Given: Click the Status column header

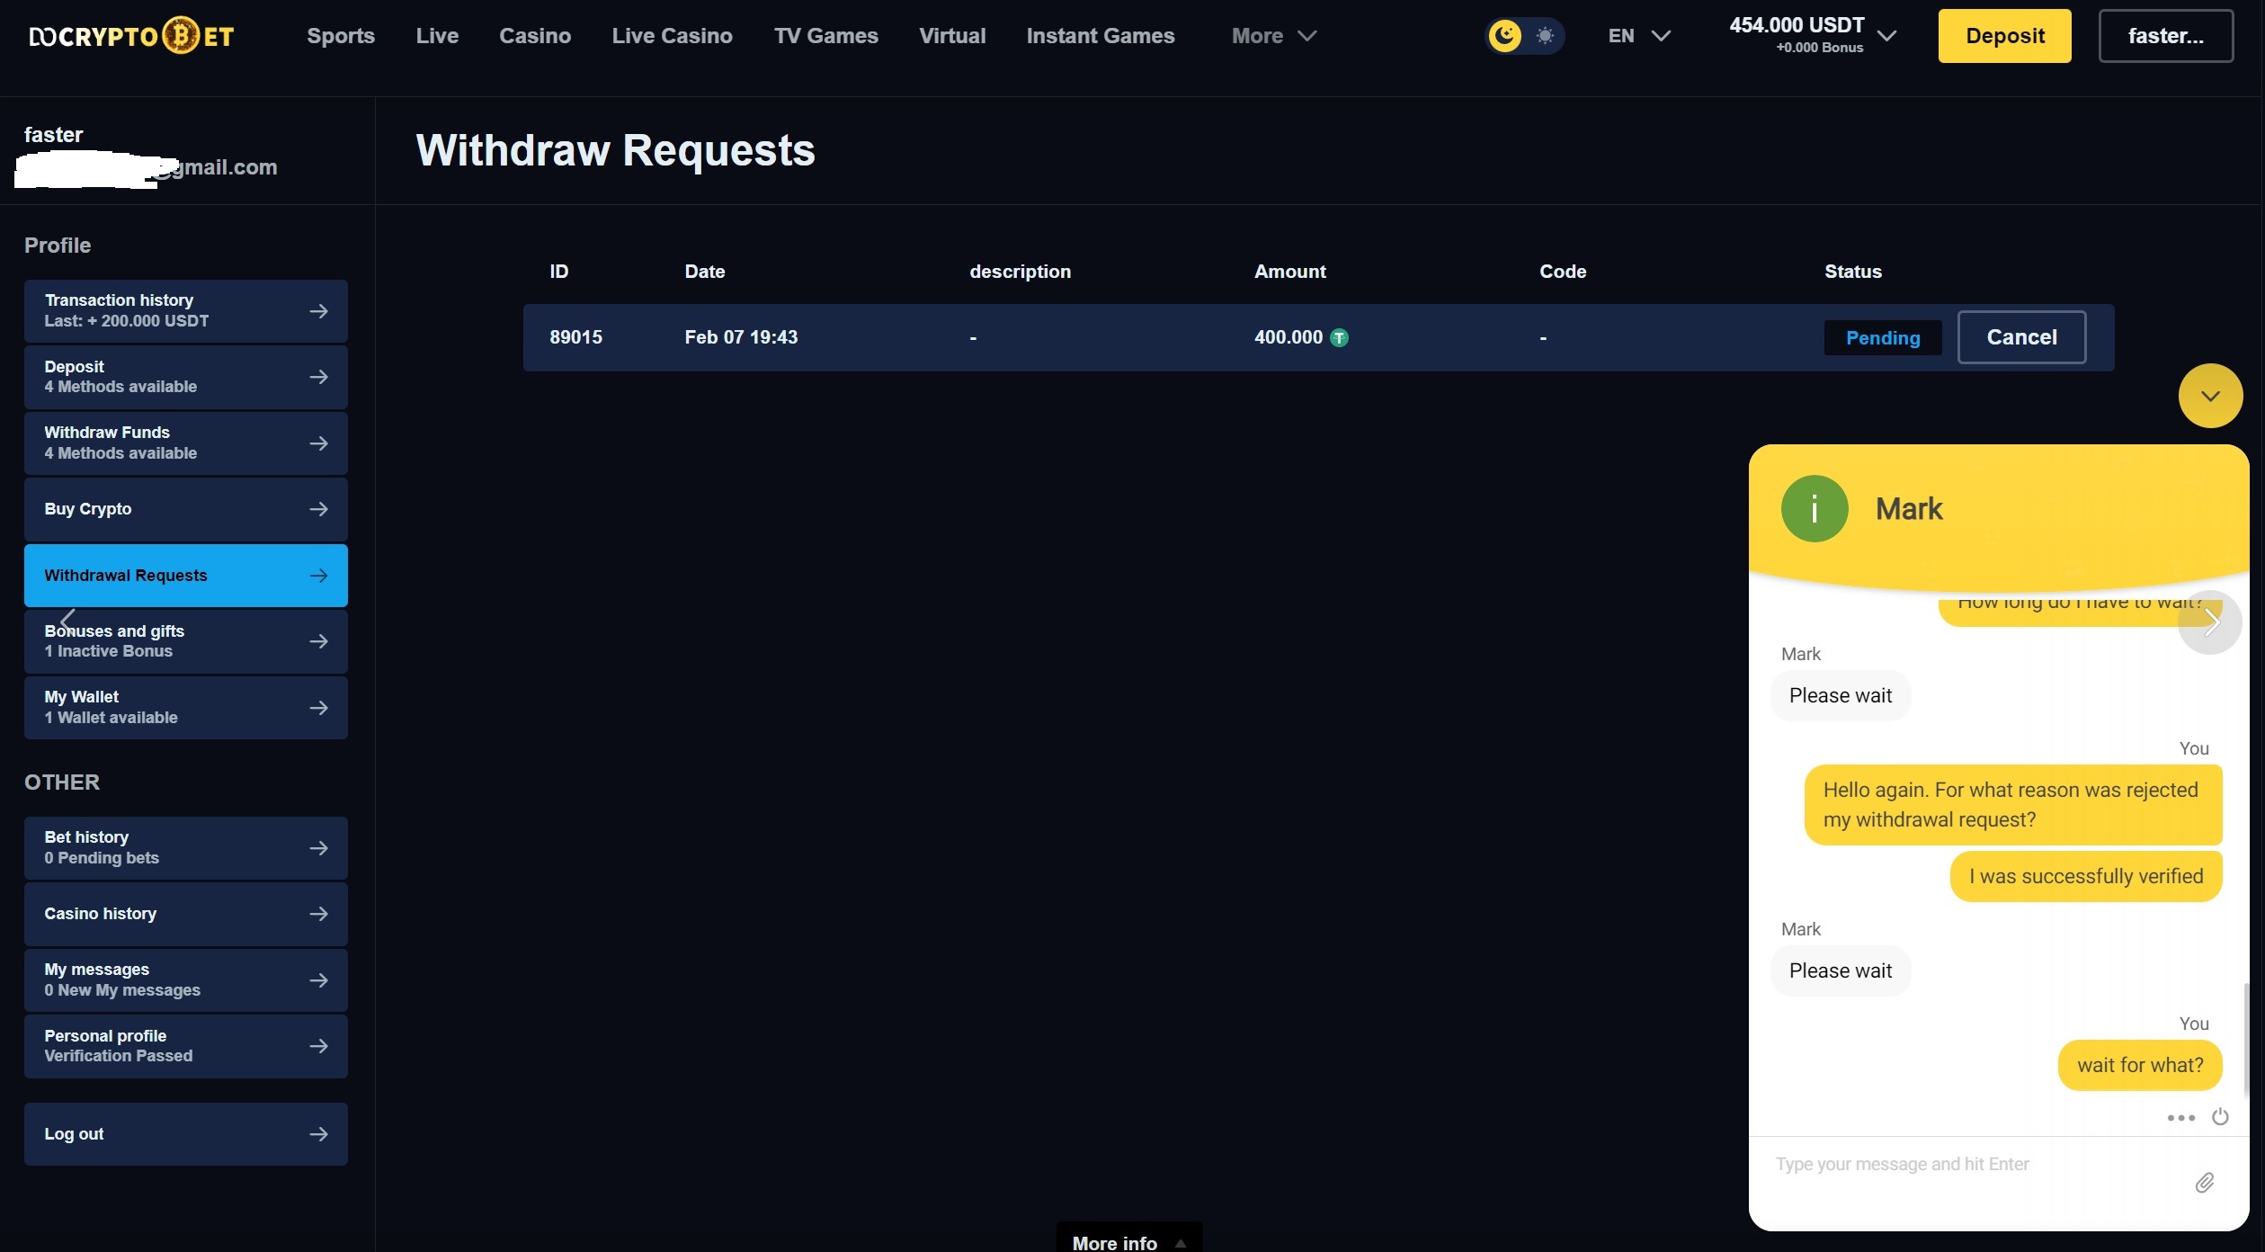Looking at the screenshot, I should [1852, 272].
